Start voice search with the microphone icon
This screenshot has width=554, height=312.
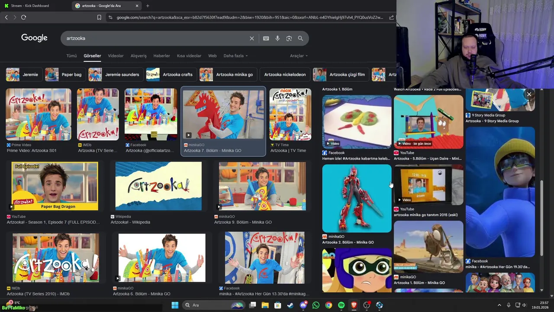coord(277,38)
